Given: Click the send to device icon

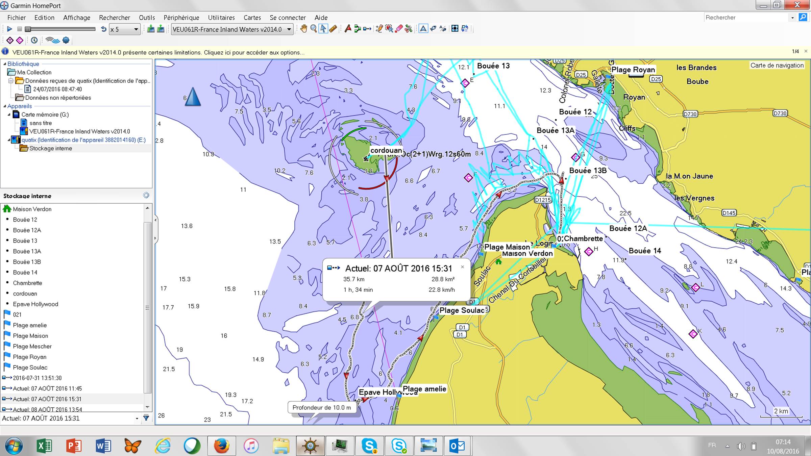Looking at the screenshot, I should [151, 29].
